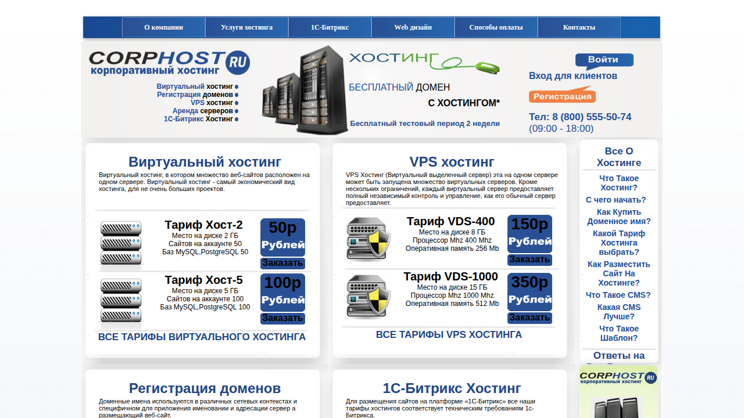Click the VPS хостинг section heading
The image size is (744, 418).
tap(452, 161)
